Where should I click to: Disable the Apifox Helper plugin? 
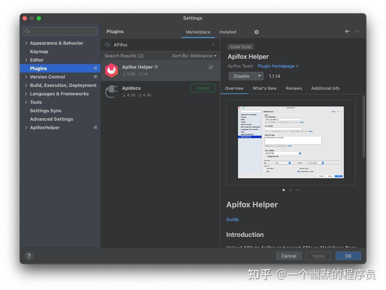pos(242,76)
